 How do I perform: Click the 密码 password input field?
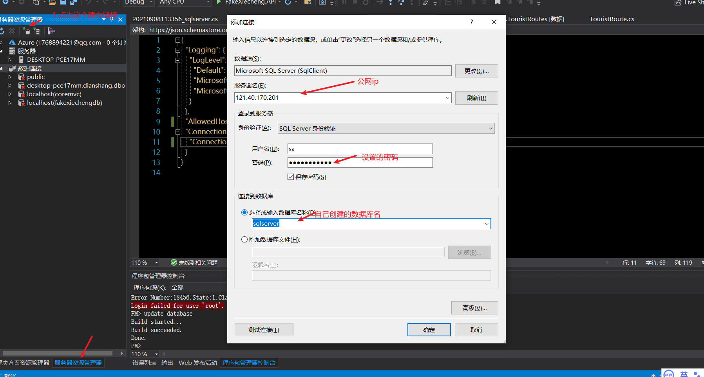pyautogui.click(x=360, y=162)
